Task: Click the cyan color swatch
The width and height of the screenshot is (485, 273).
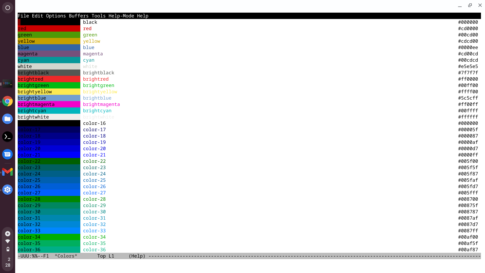Action: (48, 60)
